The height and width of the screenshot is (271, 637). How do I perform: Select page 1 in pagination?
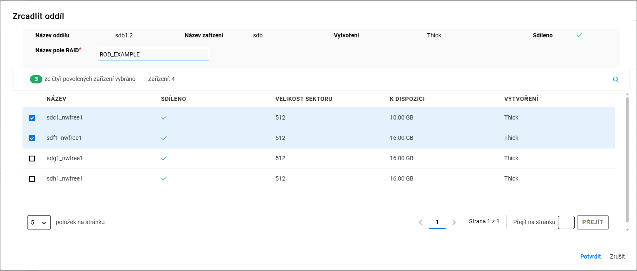[437, 222]
